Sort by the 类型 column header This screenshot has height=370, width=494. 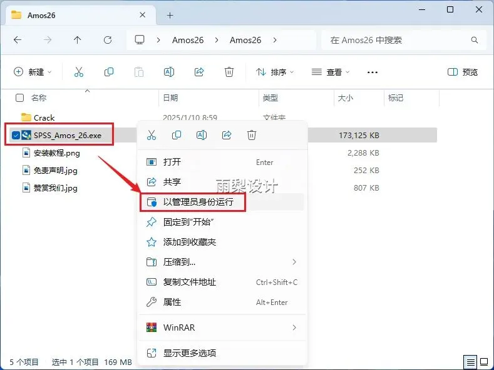[270, 98]
